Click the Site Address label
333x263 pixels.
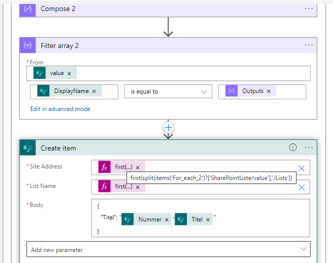(x=46, y=166)
